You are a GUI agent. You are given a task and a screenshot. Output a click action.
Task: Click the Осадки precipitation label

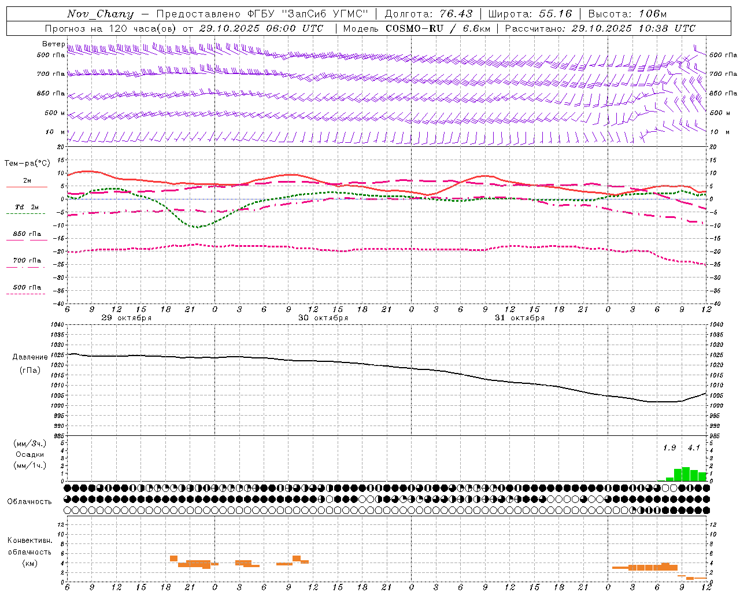point(30,454)
